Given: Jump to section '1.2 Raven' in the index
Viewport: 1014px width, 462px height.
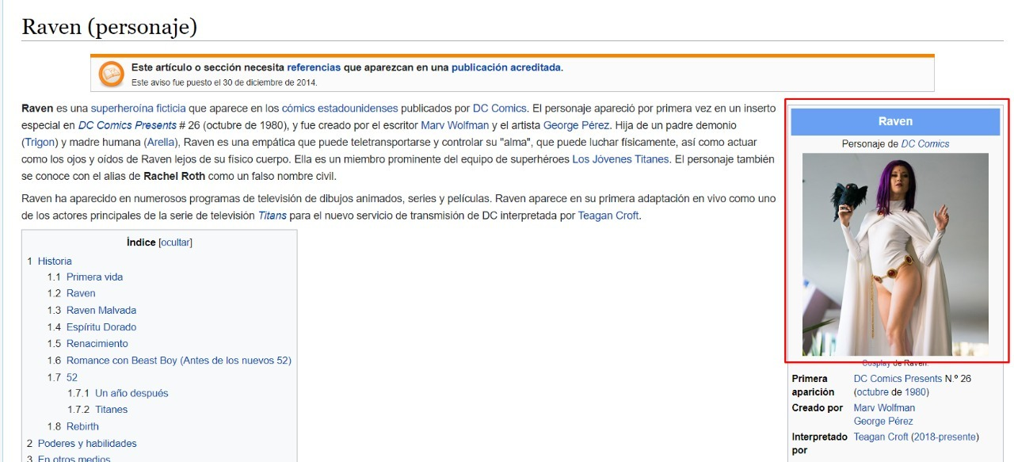Looking at the screenshot, I should tap(71, 293).
